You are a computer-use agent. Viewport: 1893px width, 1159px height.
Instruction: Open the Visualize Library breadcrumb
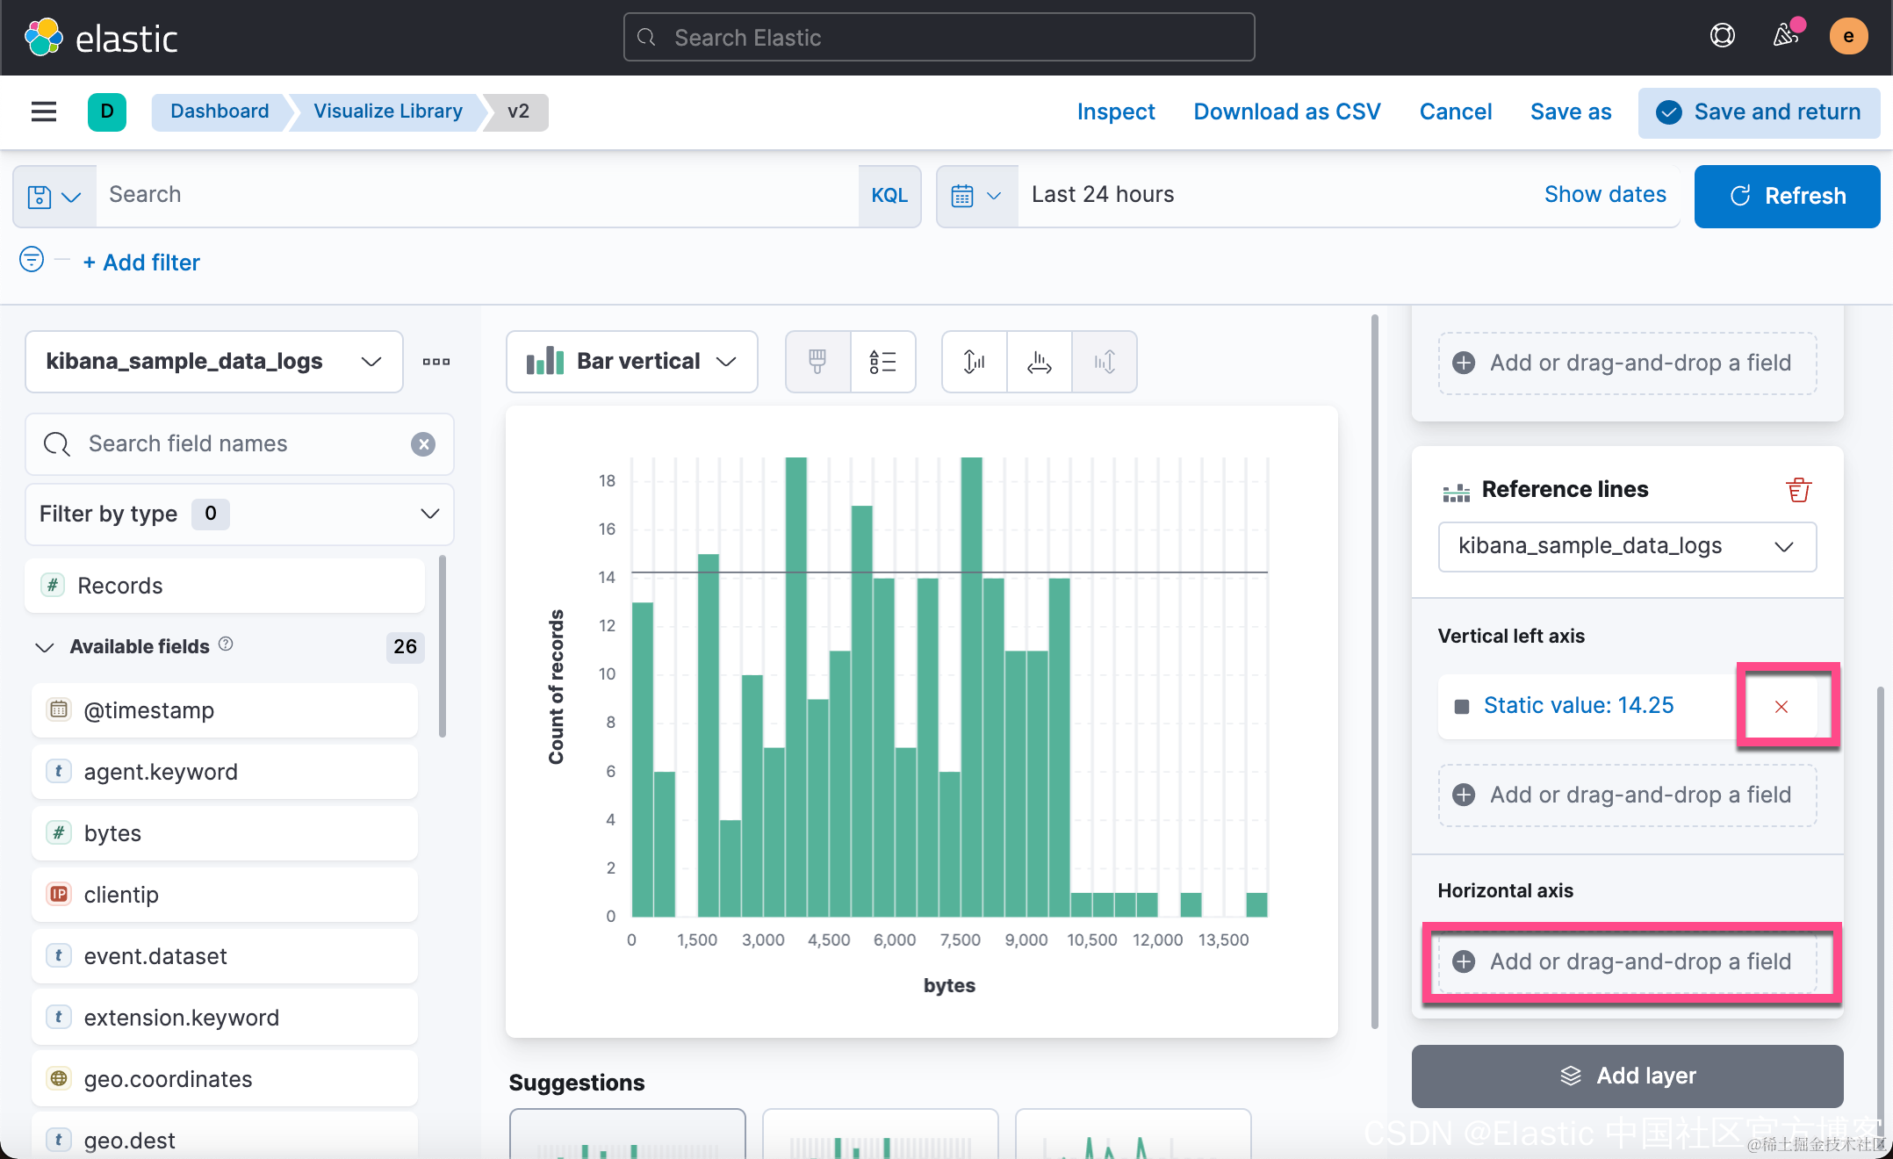387,112
